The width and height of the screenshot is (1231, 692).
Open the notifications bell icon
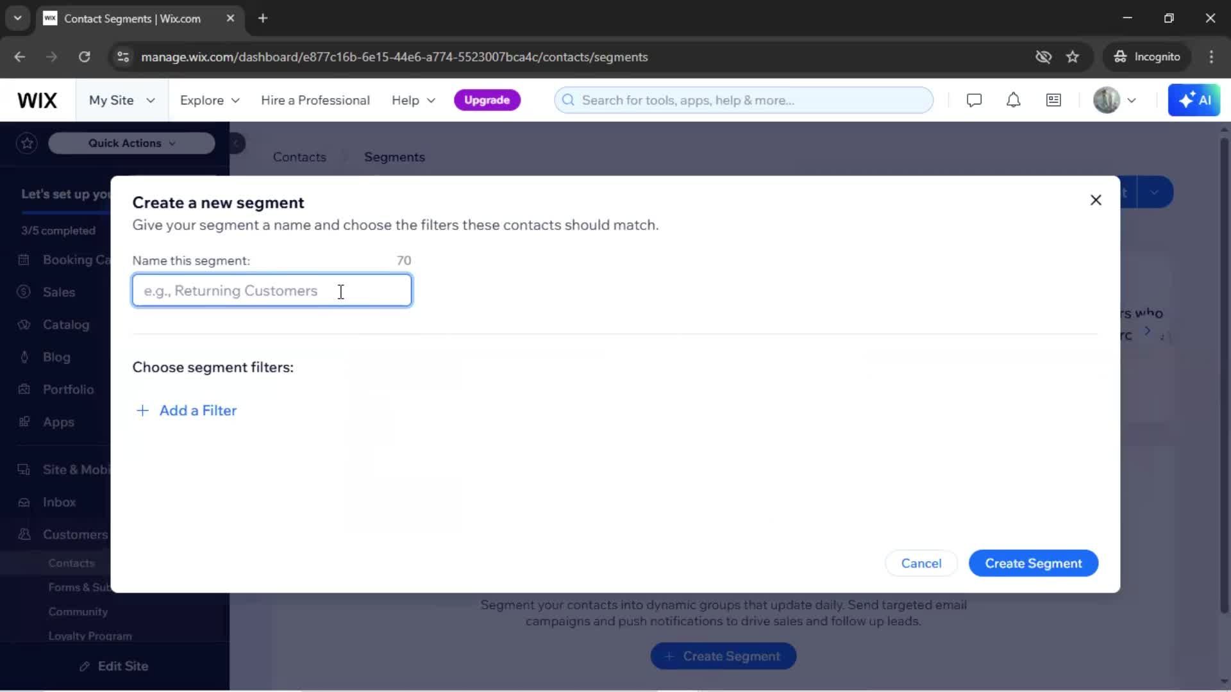[x=1013, y=100]
